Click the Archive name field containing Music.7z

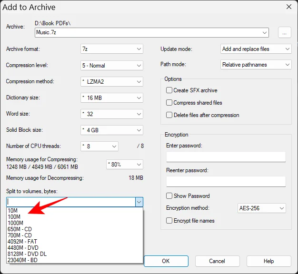coord(152,32)
